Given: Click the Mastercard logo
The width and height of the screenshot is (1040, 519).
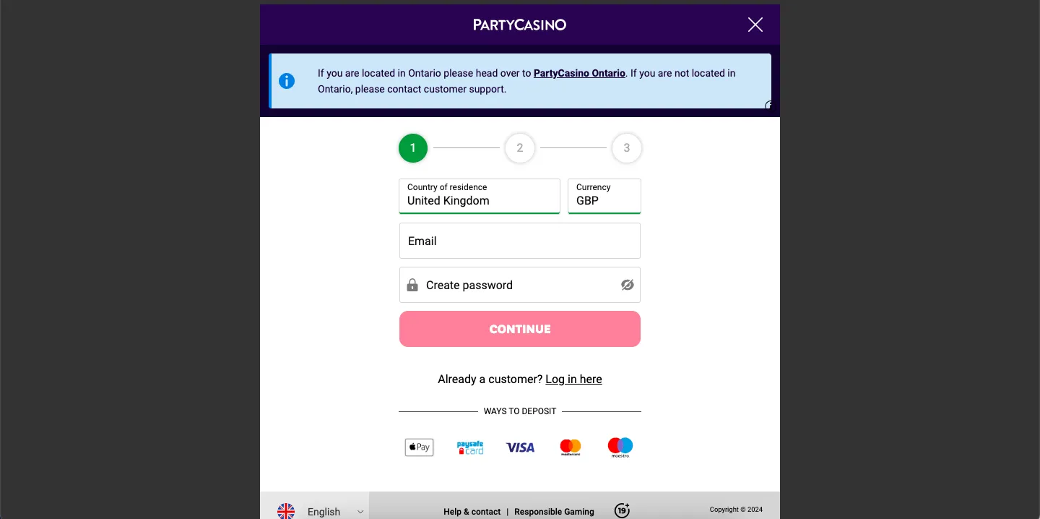Looking at the screenshot, I should point(571,447).
